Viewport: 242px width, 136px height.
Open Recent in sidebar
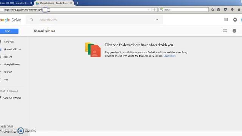[8, 57]
